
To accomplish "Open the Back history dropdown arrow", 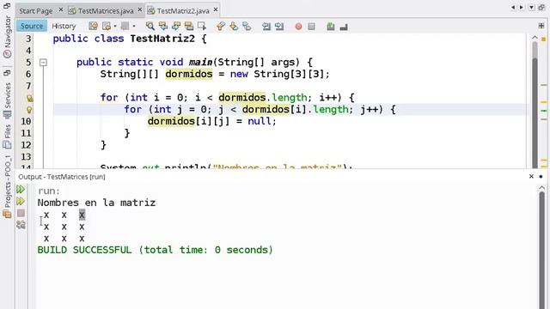I will click(x=115, y=27).
